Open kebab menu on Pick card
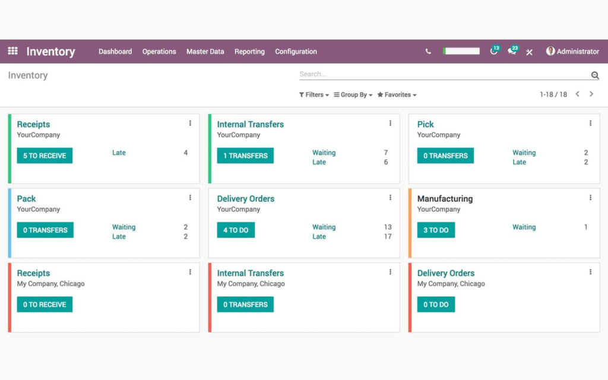This screenshot has width=608, height=380. pos(591,123)
